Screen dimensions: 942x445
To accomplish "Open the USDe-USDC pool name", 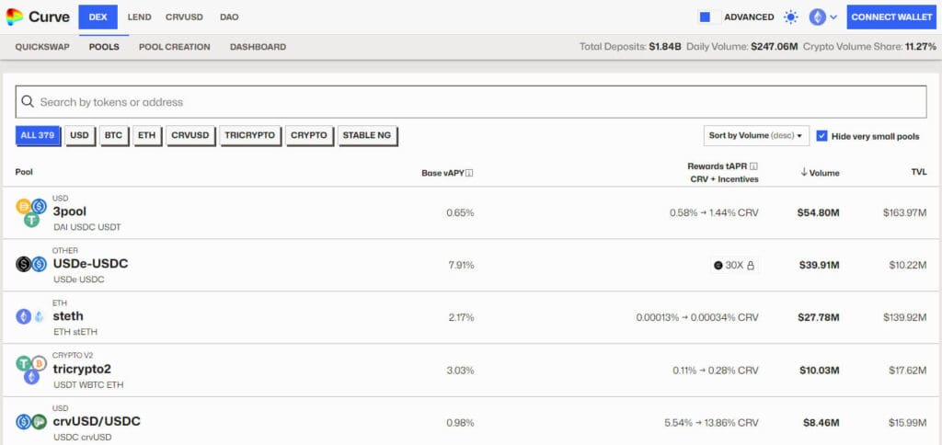I will coord(91,264).
